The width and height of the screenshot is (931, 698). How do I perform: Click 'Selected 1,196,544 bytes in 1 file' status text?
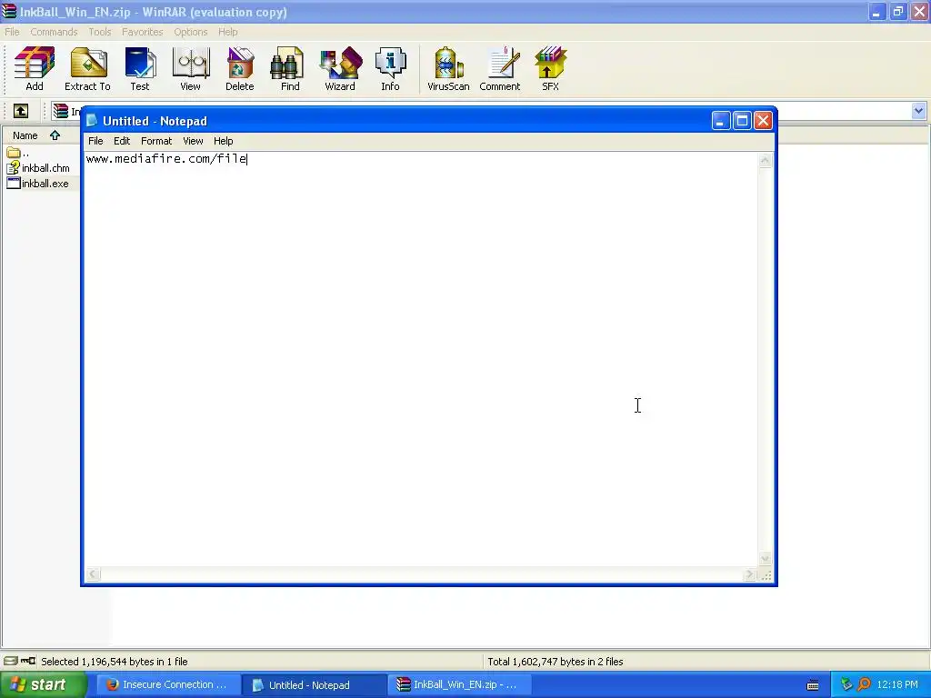[114, 662]
